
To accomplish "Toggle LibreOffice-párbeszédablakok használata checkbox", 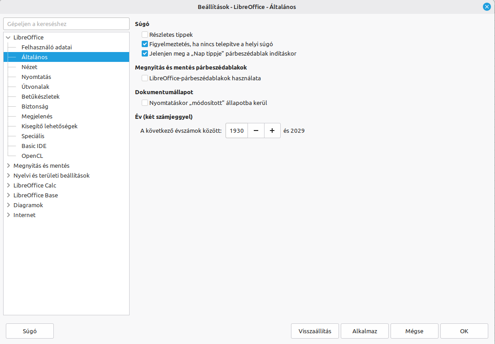I will pyautogui.click(x=145, y=78).
